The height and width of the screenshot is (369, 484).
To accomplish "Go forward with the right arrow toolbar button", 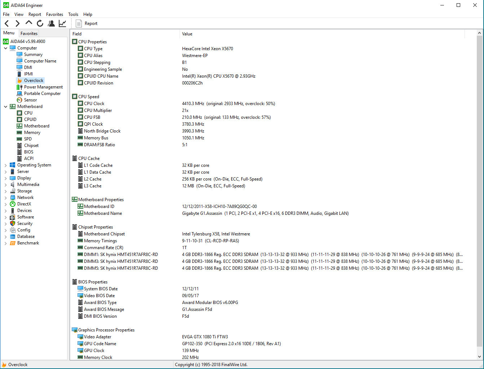I will [17, 23].
